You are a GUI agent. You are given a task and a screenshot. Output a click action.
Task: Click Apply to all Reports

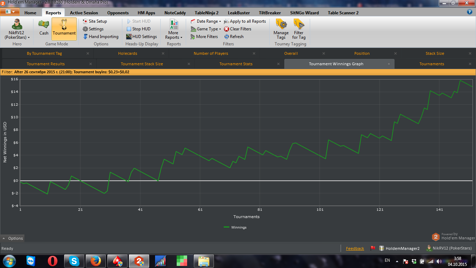click(x=245, y=21)
